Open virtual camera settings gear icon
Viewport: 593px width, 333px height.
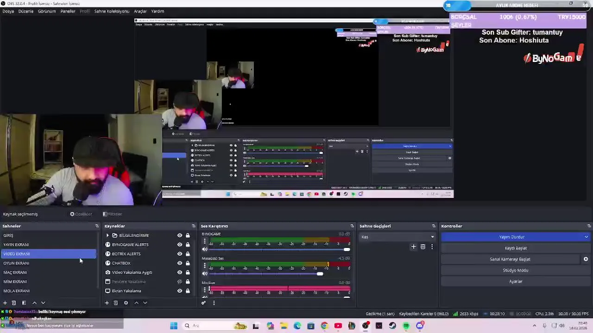coord(586,259)
